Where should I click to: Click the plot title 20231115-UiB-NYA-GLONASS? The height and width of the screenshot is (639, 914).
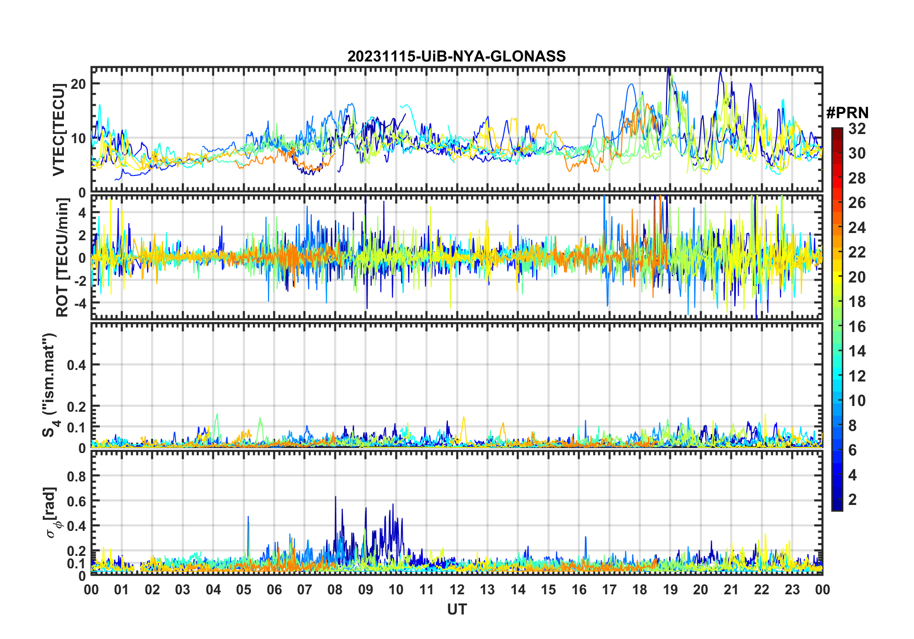click(457, 57)
